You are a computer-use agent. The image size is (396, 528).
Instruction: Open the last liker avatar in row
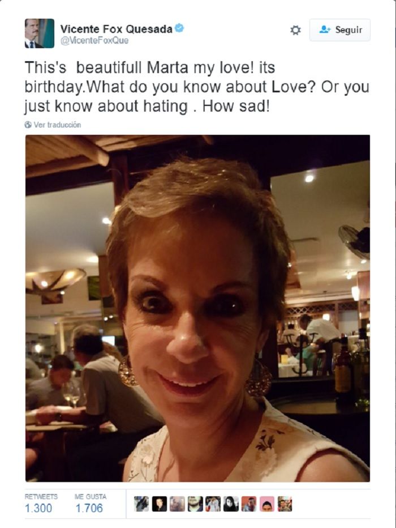(285, 504)
